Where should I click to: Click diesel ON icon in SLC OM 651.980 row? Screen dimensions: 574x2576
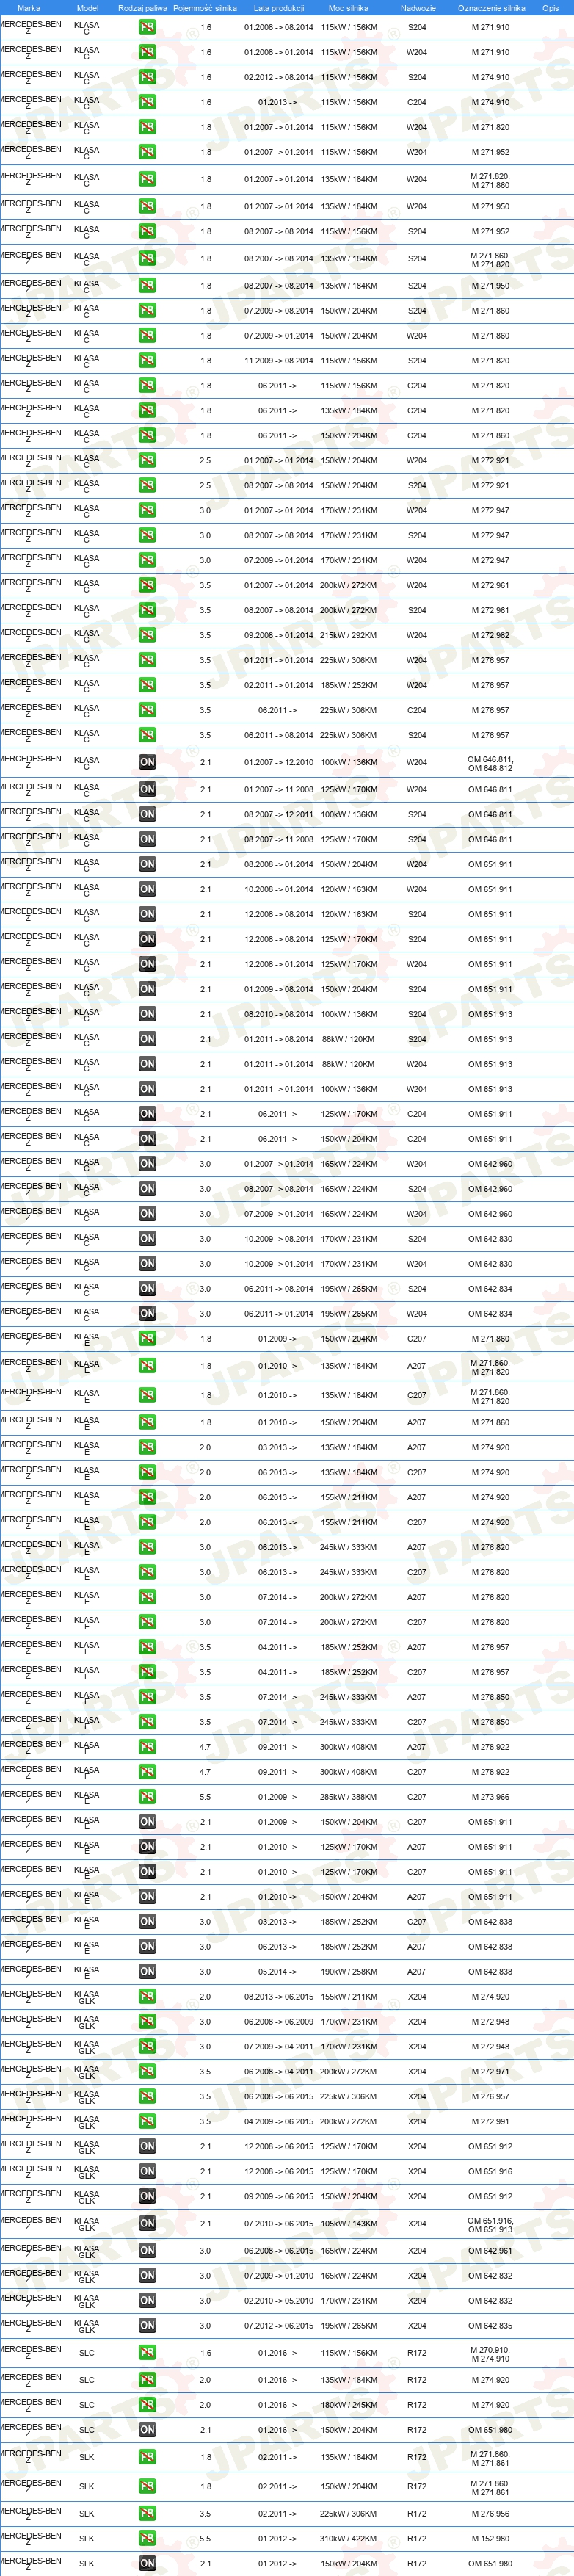point(147,2430)
